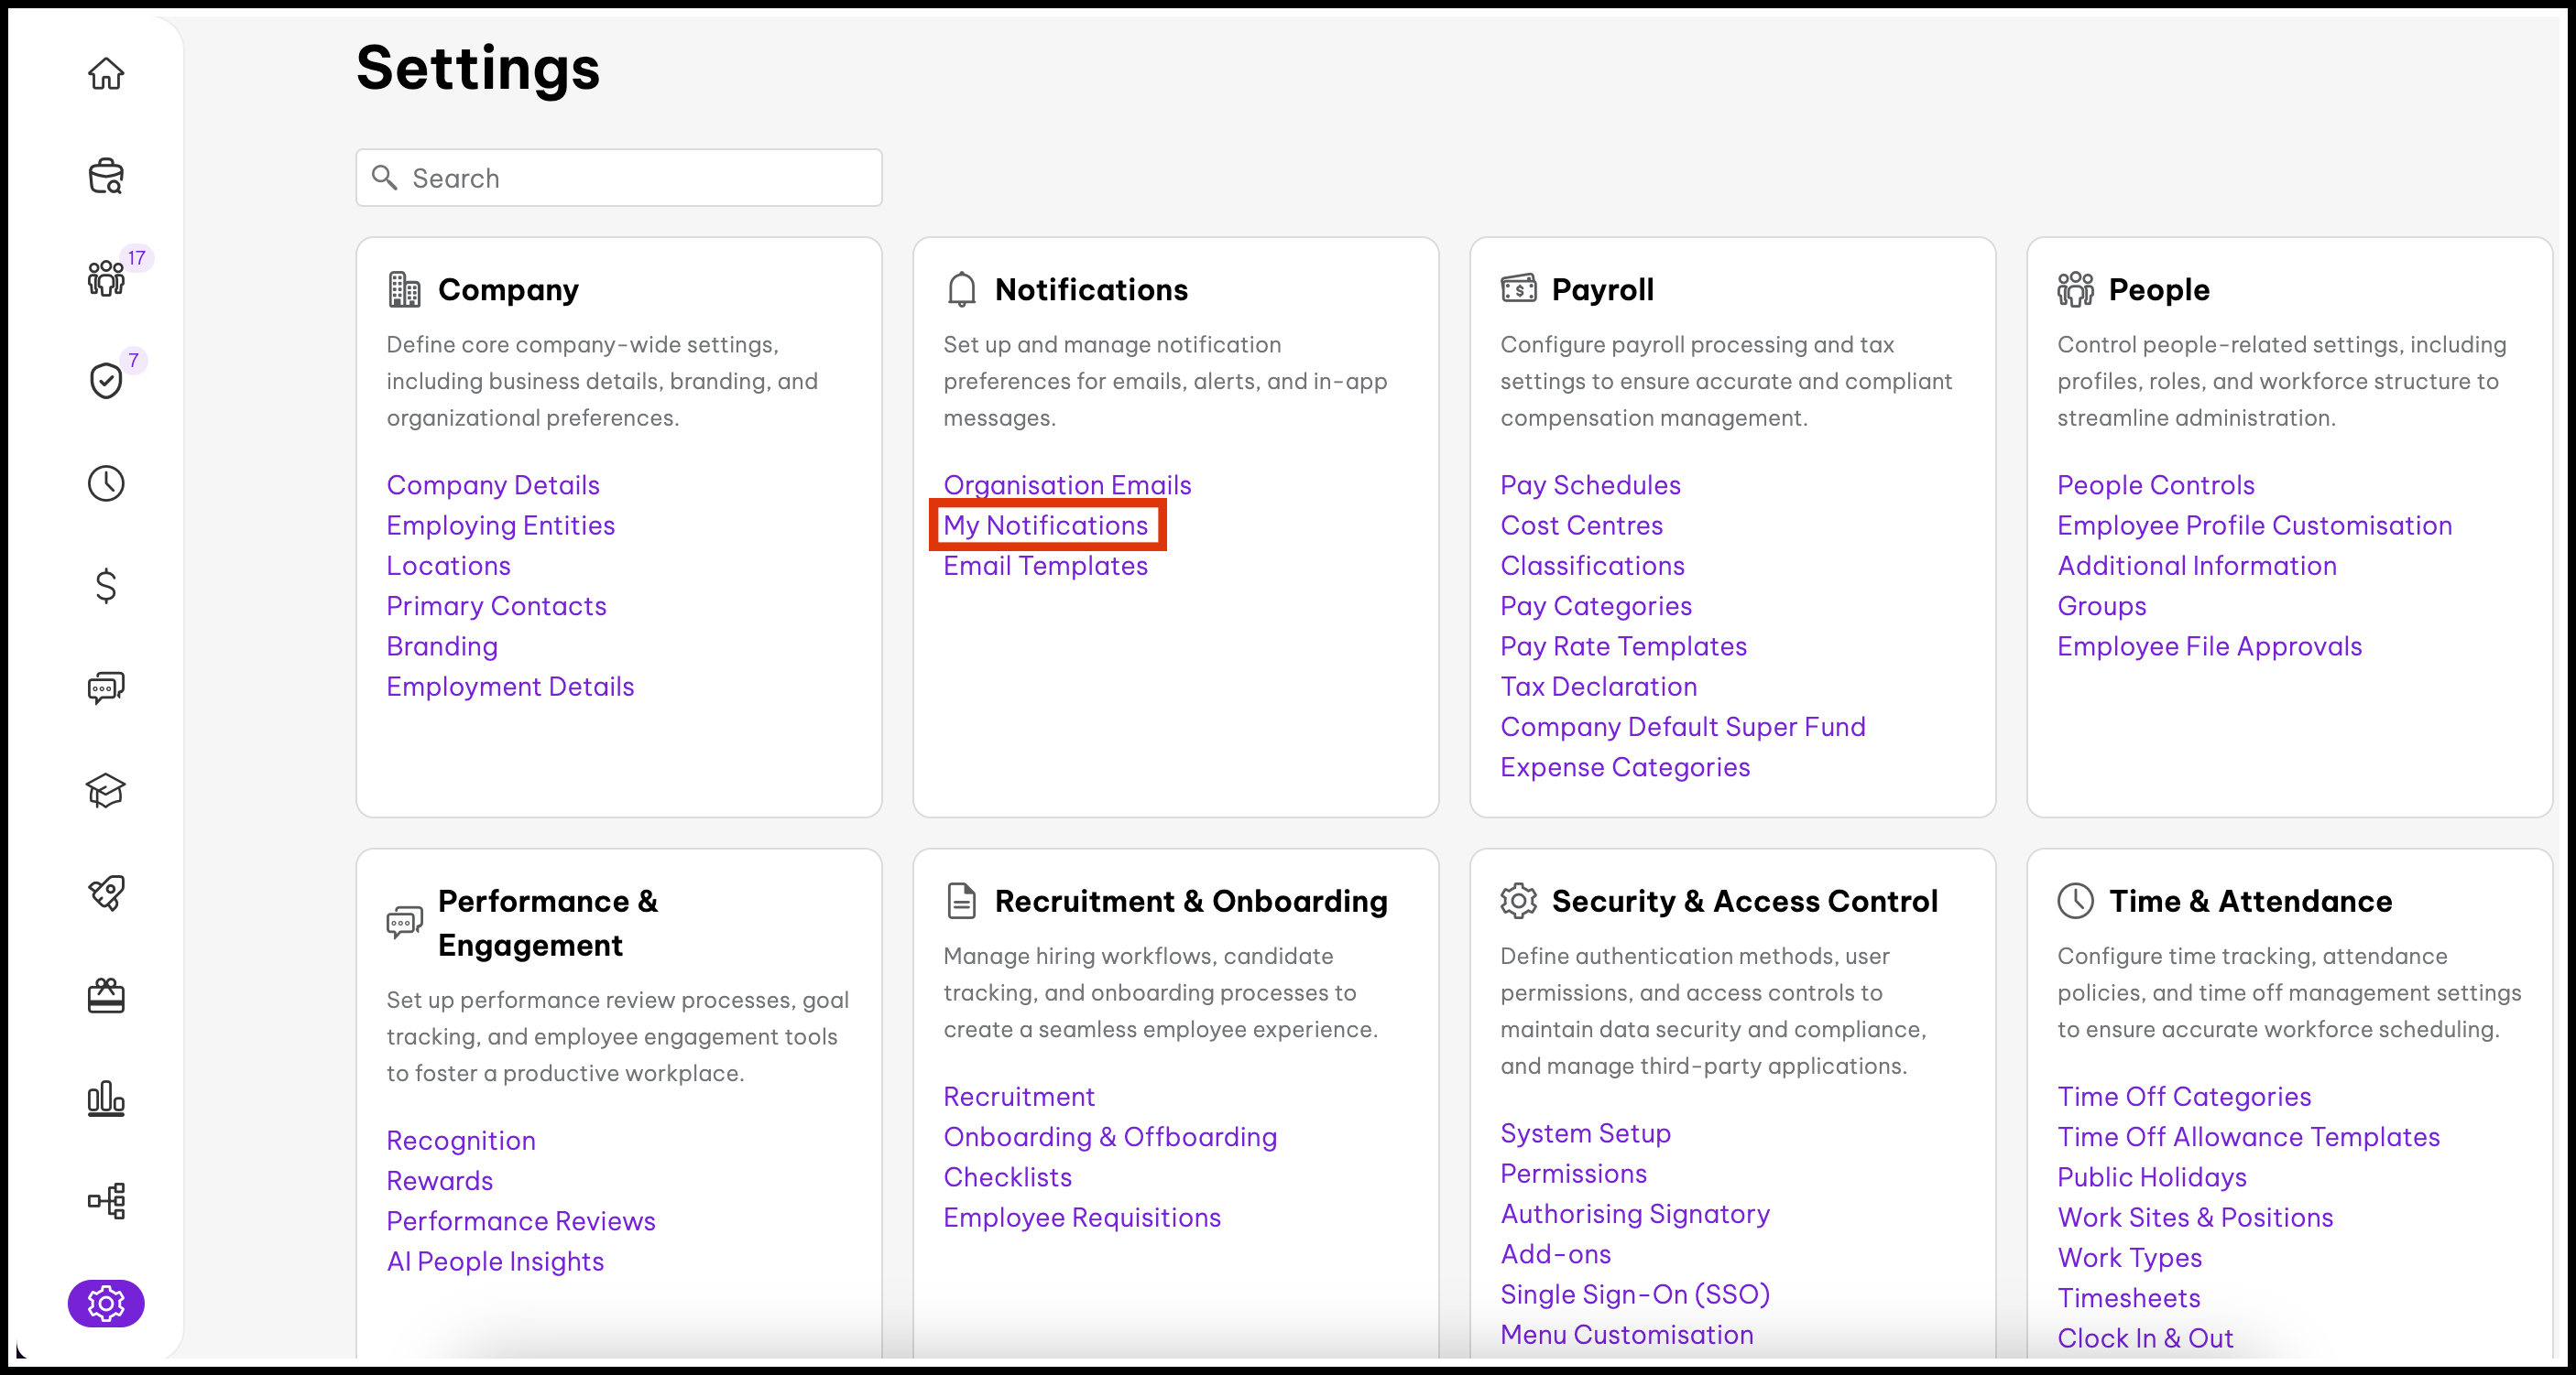The image size is (2576, 1375).
Task: Select Single Sign-On (SSO) link
Action: 1635,1294
